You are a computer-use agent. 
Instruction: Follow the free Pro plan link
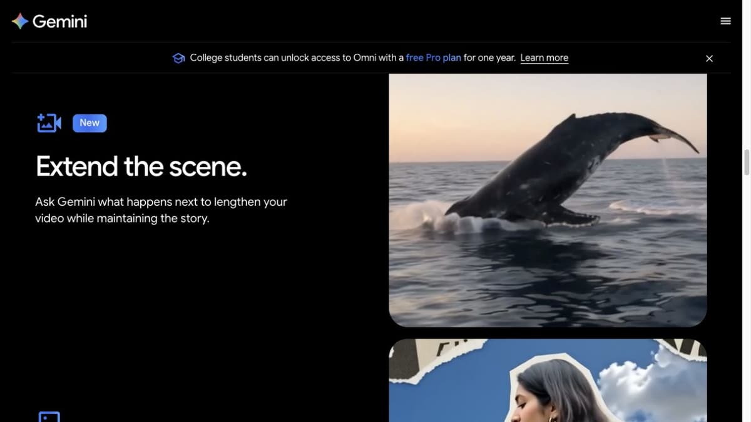pyautogui.click(x=433, y=58)
